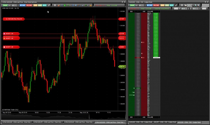The image size is (210, 125).
Task: Adjust the Qty stepper in Scalper Book toolbar
Action: pyautogui.click(x=145, y=5)
